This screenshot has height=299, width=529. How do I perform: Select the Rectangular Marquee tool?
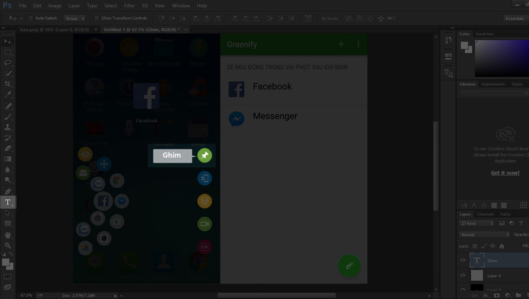click(8, 52)
